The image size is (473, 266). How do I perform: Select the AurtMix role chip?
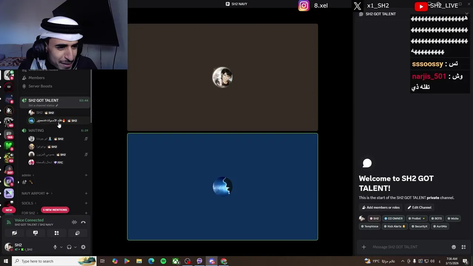(440, 226)
